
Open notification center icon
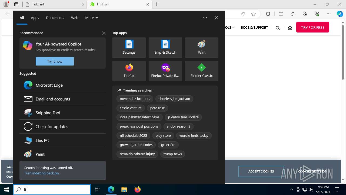point(337,190)
